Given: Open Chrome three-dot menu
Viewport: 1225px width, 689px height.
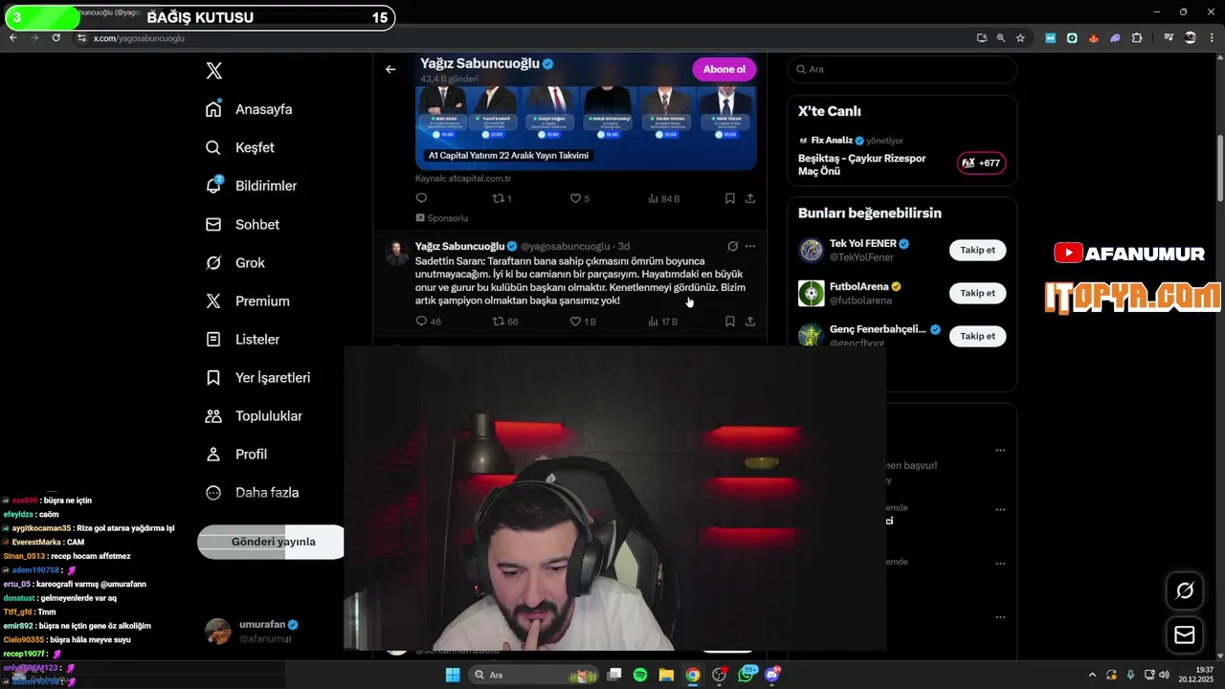Looking at the screenshot, I should pos(1214,38).
